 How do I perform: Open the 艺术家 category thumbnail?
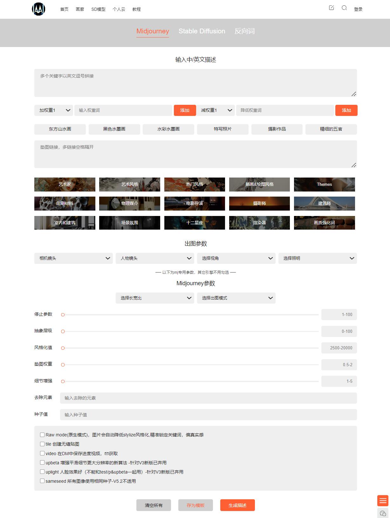(x=65, y=185)
